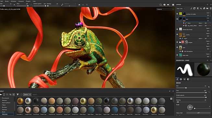Viewport: 212px width, 118px height.
Task: Toggle the symmetry icon in top toolbar
Action: pyautogui.click(x=79, y=5)
